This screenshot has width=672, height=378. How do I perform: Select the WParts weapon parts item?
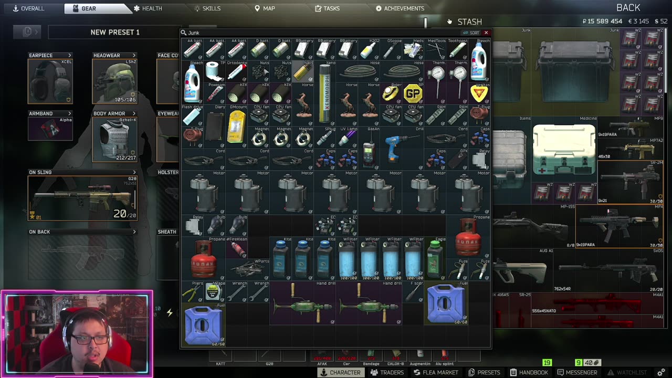(x=248, y=270)
